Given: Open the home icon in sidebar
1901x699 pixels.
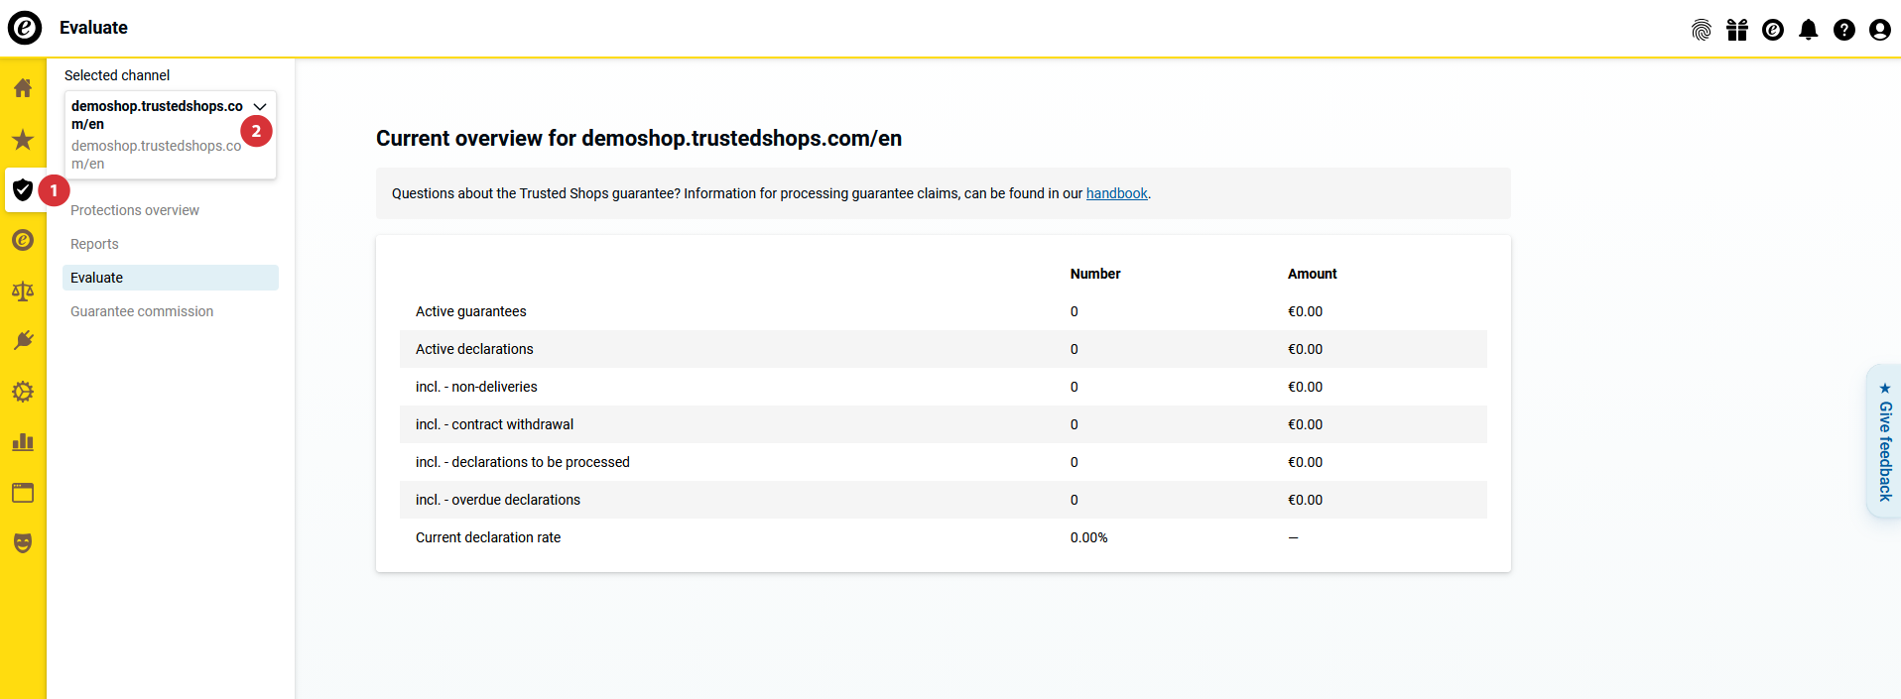Looking at the screenshot, I should click(23, 88).
